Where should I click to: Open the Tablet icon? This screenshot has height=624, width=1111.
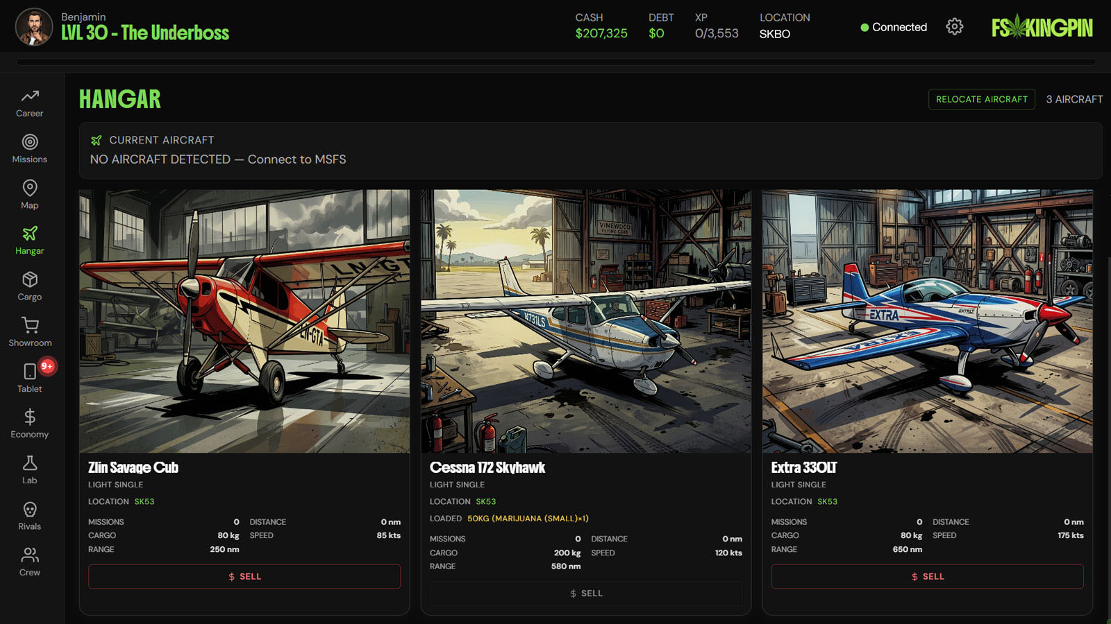pyautogui.click(x=30, y=371)
